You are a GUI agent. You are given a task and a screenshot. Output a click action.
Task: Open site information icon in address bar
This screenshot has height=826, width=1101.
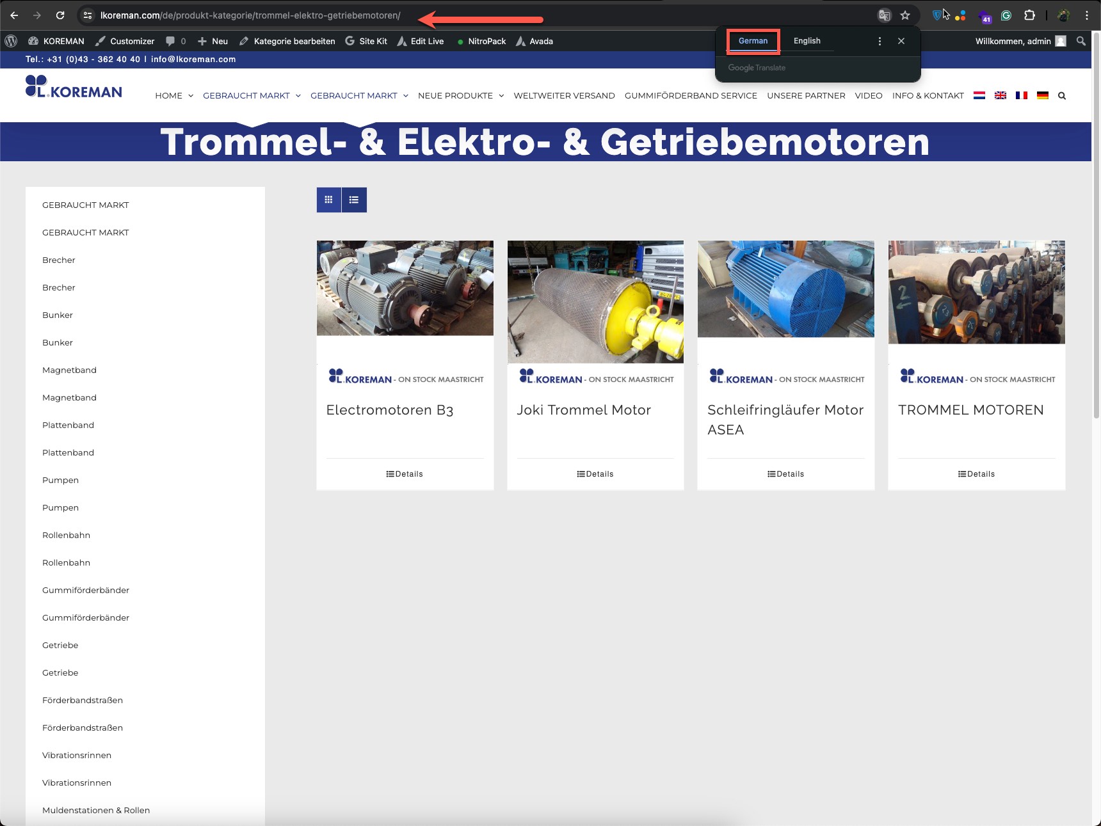(88, 15)
